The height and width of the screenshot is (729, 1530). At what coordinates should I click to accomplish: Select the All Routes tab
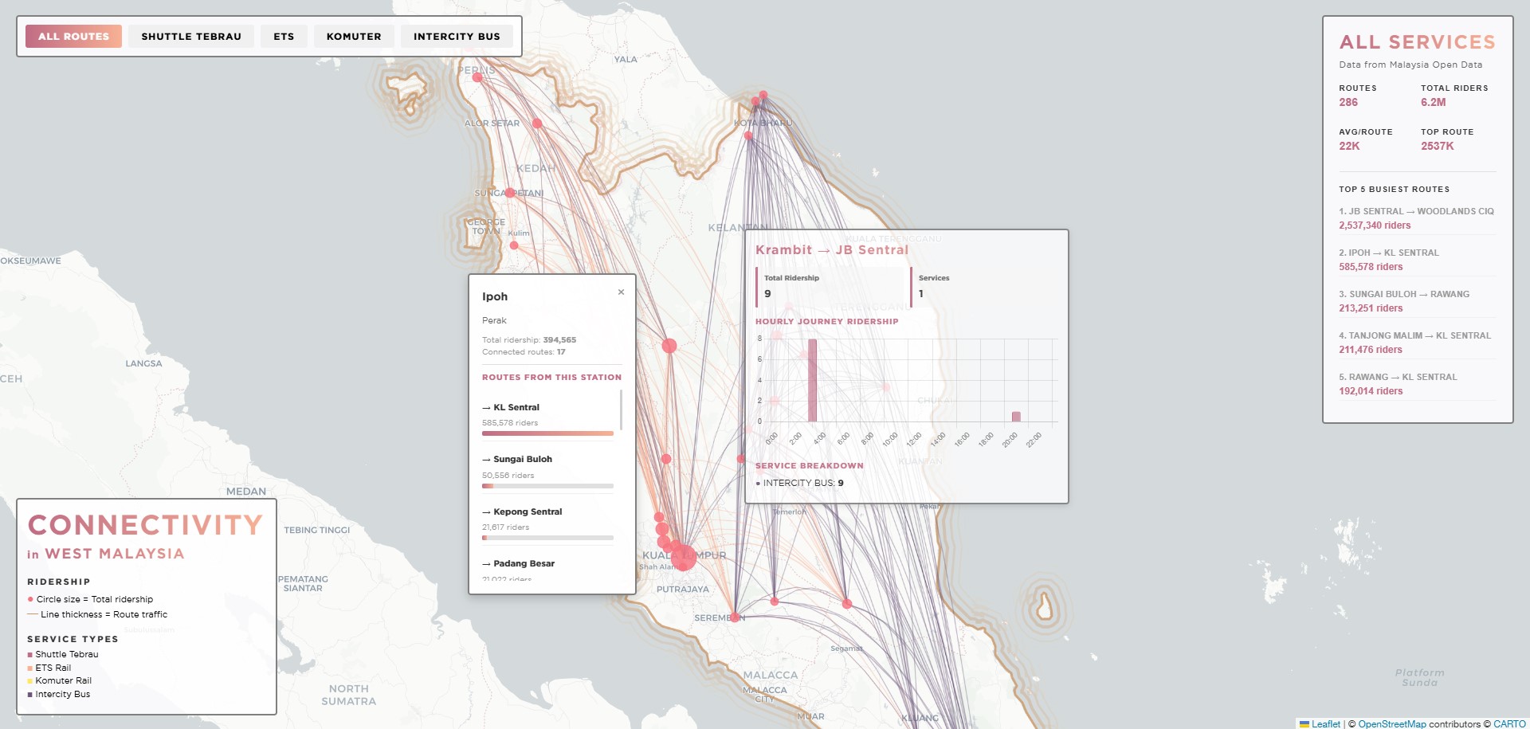coord(73,36)
